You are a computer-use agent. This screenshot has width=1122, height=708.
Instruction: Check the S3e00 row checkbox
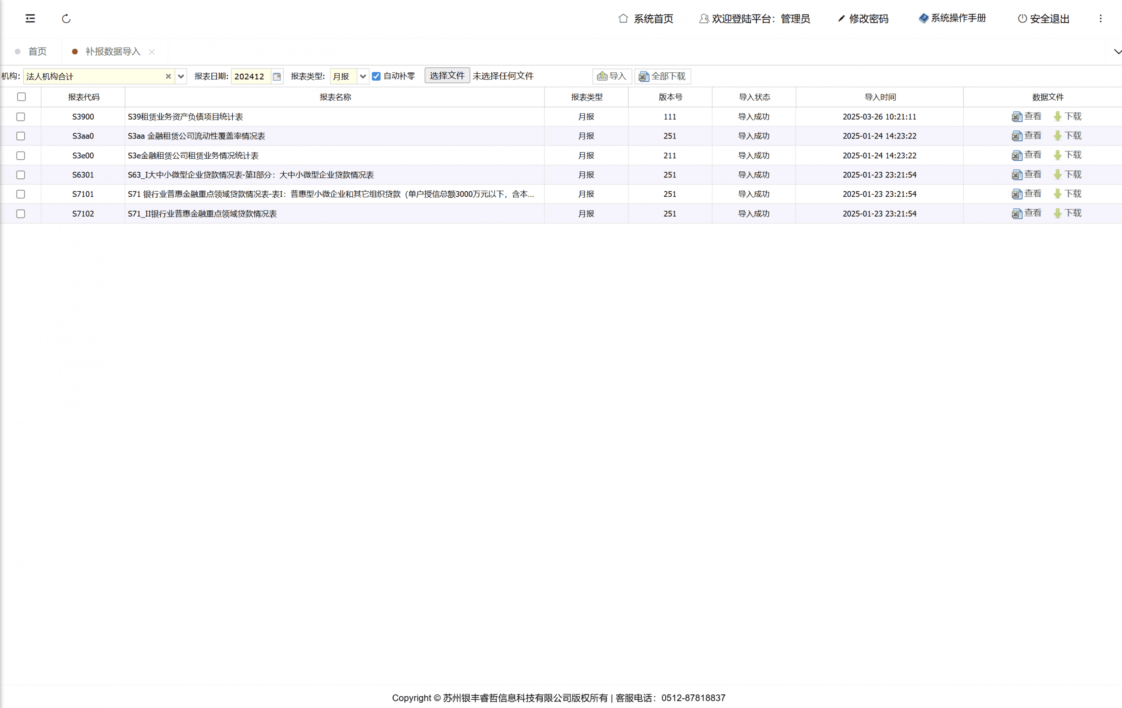click(x=21, y=156)
